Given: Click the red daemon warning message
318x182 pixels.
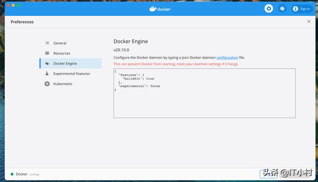Looking at the screenshot, I should coord(176,64).
